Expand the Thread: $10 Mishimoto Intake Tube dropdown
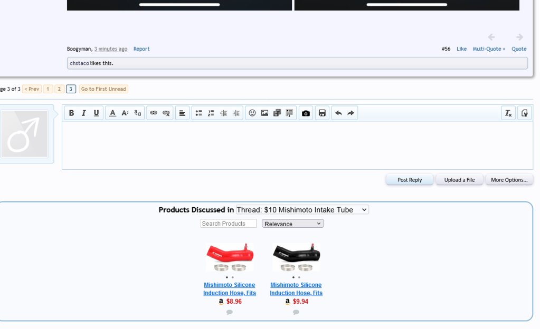 pos(302,210)
